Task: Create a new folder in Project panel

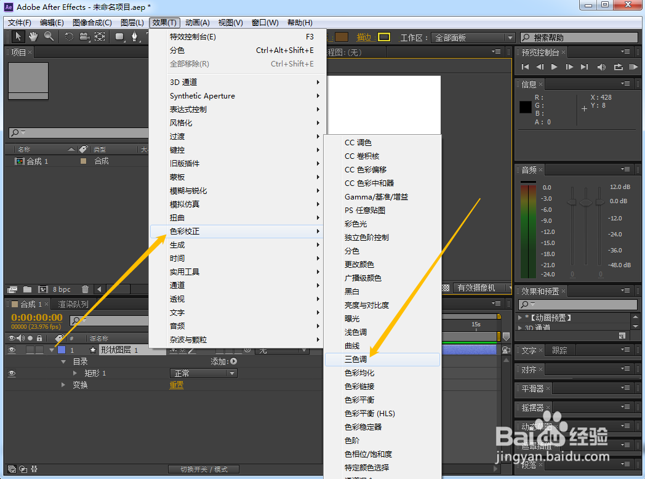Action: [27, 289]
